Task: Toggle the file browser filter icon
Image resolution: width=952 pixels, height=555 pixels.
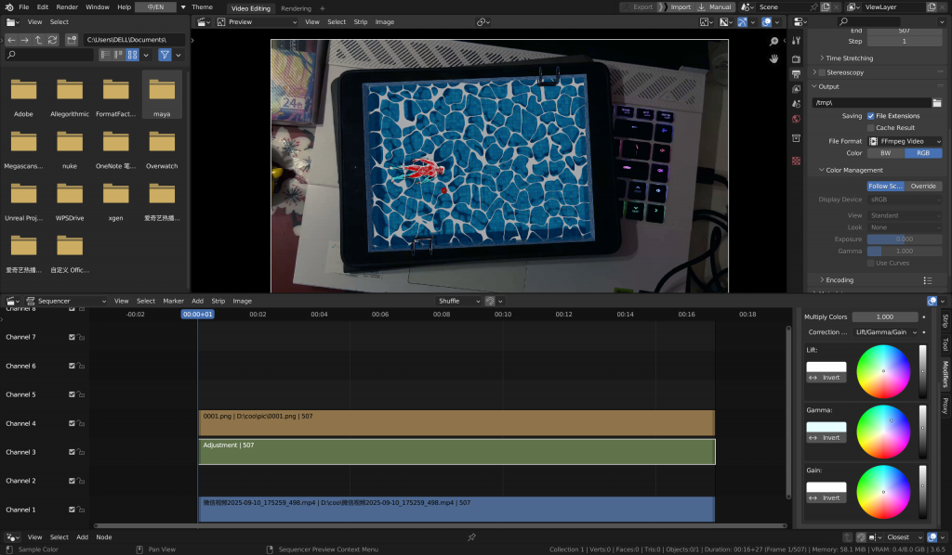Action: (165, 55)
